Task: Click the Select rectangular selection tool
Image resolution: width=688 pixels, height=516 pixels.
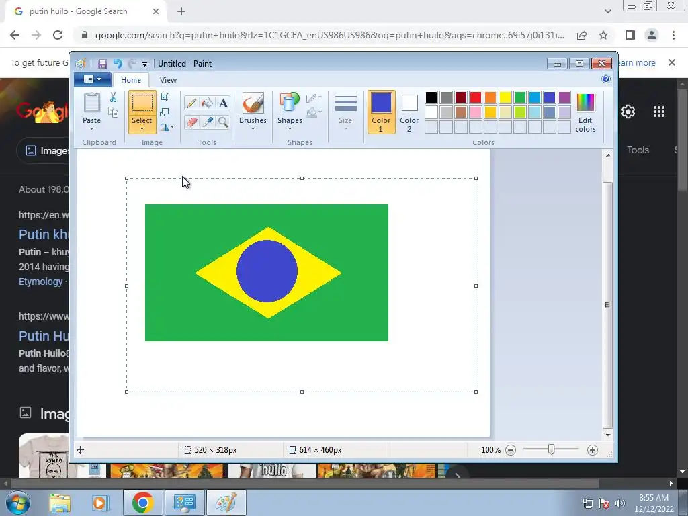Action: pyautogui.click(x=142, y=104)
